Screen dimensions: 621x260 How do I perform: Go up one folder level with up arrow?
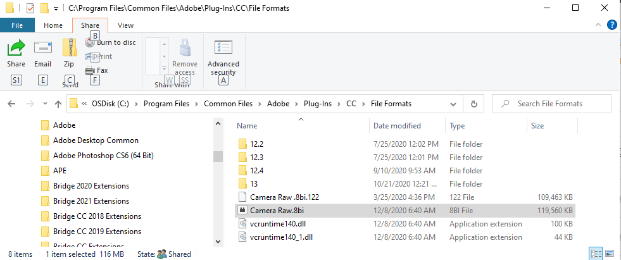click(x=58, y=104)
